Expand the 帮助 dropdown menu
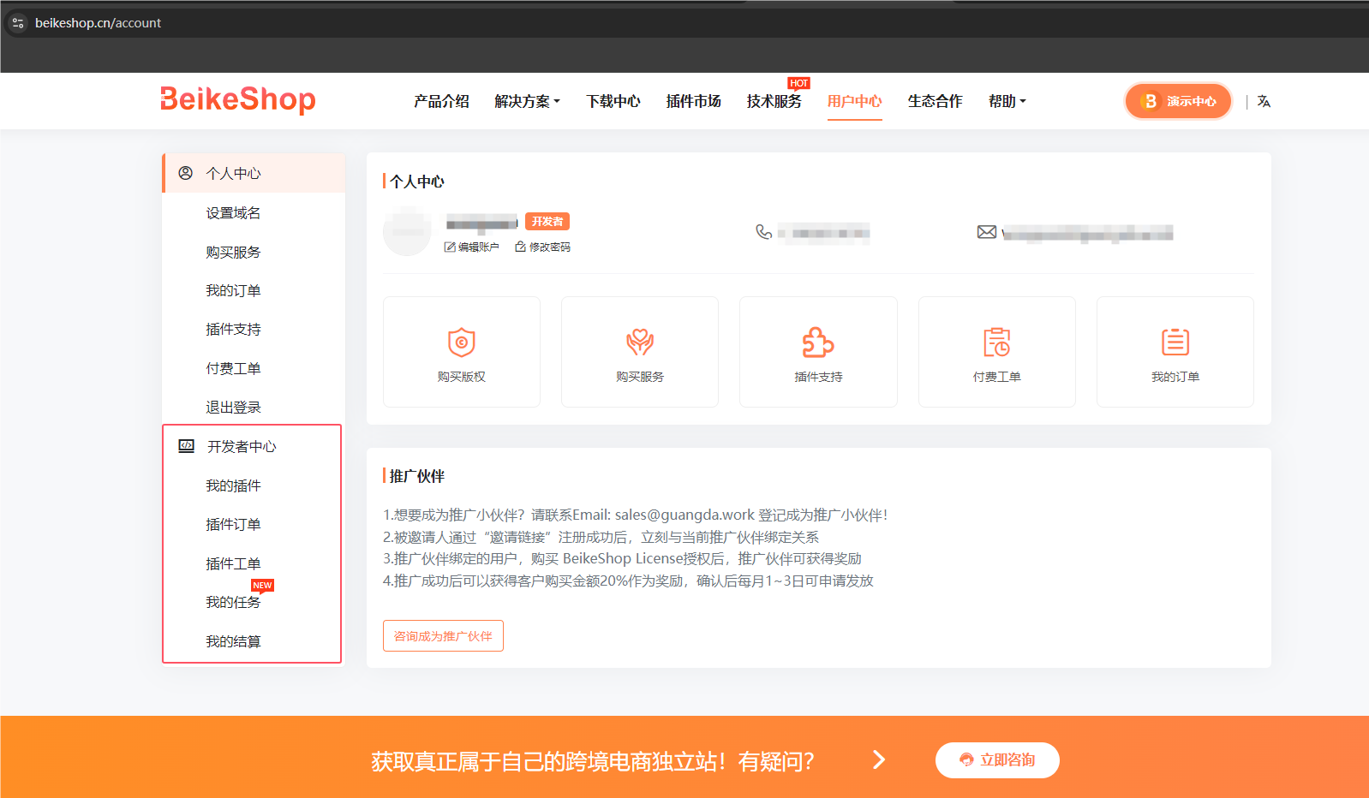The image size is (1369, 798). 1007,101
